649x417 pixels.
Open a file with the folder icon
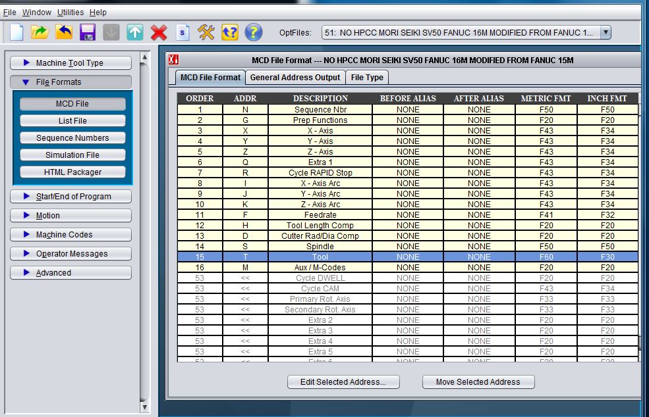[40, 32]
